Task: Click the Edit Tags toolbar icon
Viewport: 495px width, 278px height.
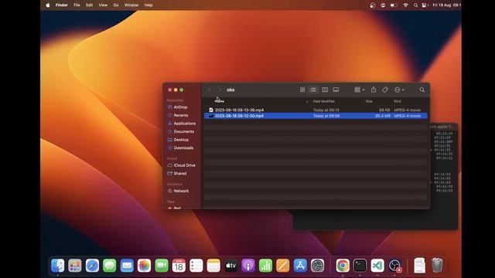Action: point(385,90)
